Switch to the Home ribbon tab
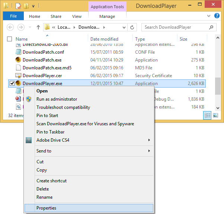This screenshot has width=224, height=214. point(35,16)
